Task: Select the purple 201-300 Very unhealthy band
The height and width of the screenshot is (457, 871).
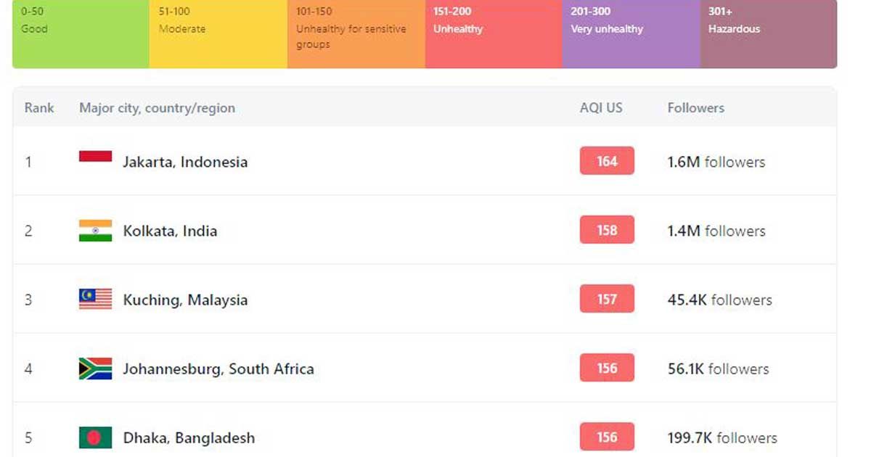Action: 631,34
